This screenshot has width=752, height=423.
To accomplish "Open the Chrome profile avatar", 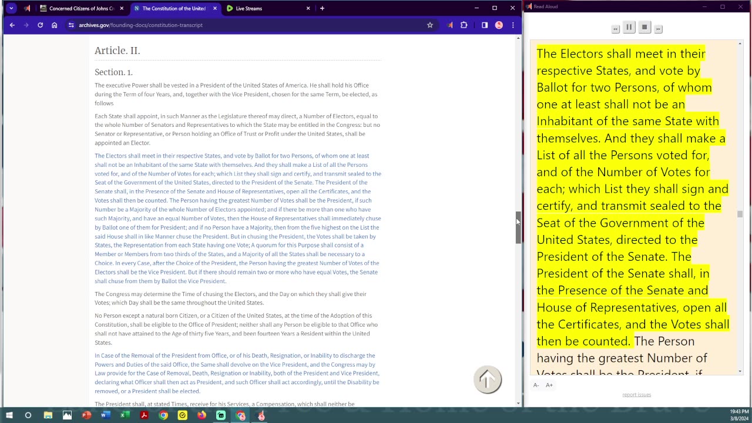I will point(499,25).
